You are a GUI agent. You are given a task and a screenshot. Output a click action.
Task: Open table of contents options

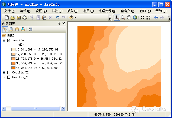click(30, 29)
